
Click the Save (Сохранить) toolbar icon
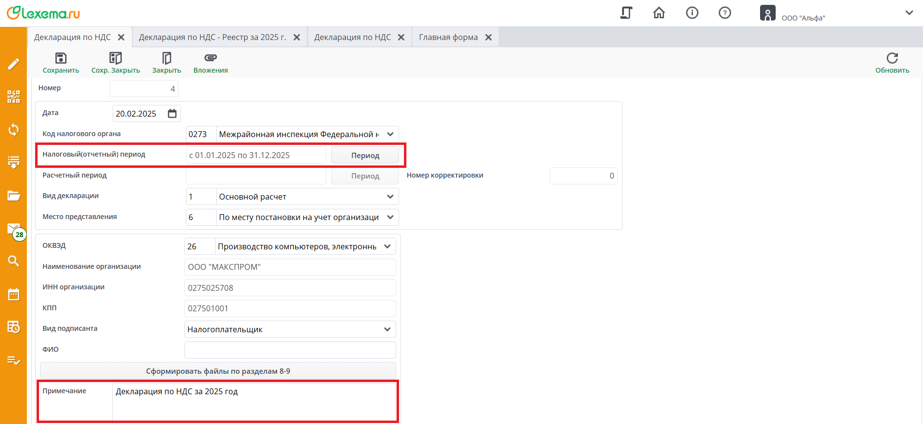pyautogui.click(x=60, y=59)
